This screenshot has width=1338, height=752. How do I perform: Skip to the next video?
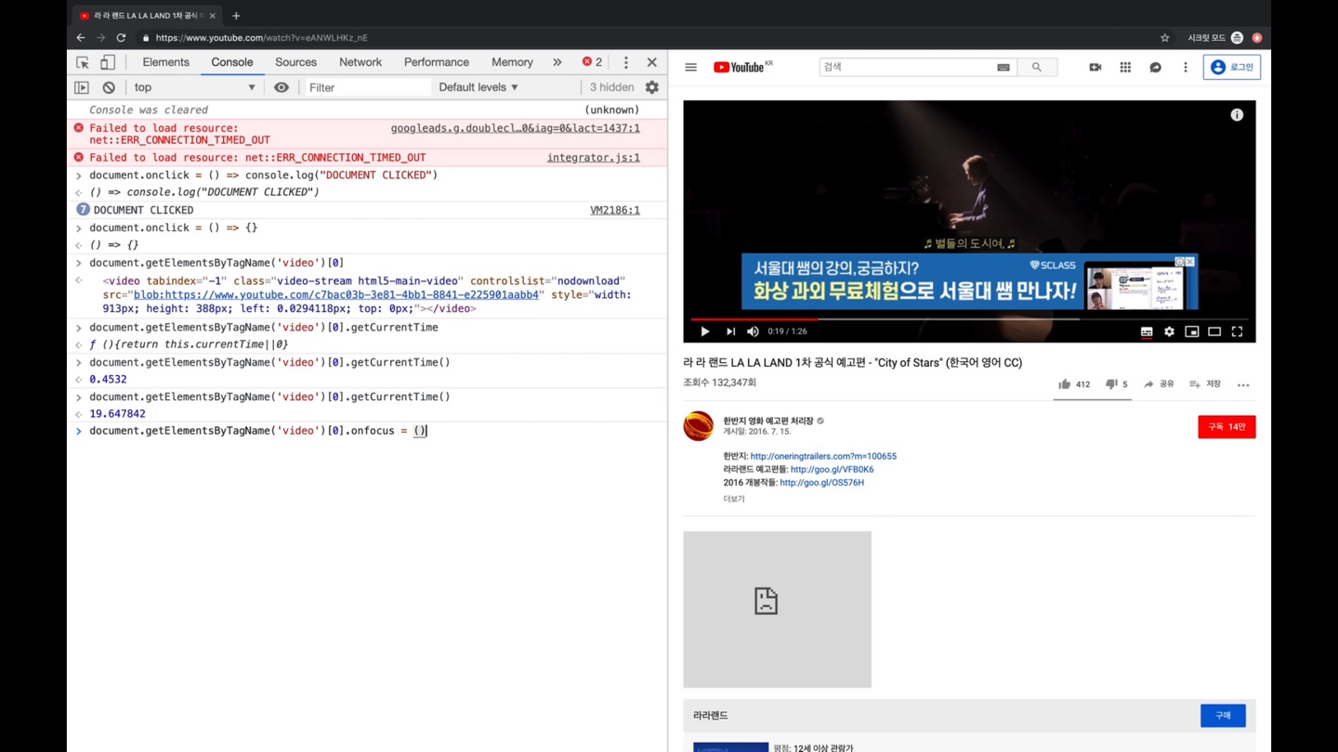click(730, 331)
